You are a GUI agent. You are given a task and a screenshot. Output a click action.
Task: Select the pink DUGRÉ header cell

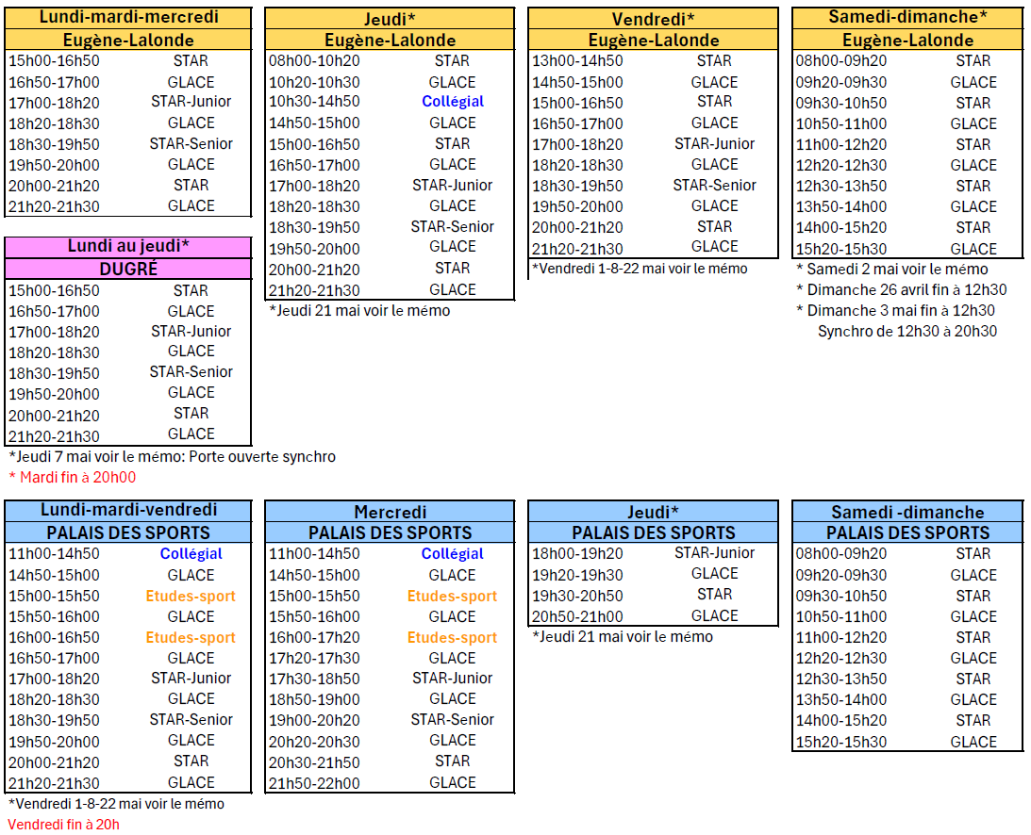128,269
